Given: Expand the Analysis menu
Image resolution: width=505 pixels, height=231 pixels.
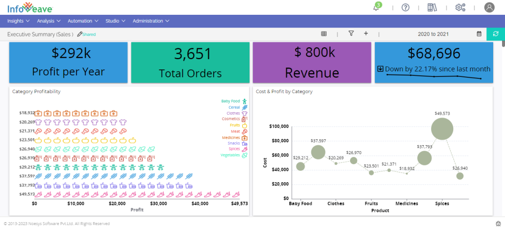Looking at the screenshot, I should tap(49, 21).
